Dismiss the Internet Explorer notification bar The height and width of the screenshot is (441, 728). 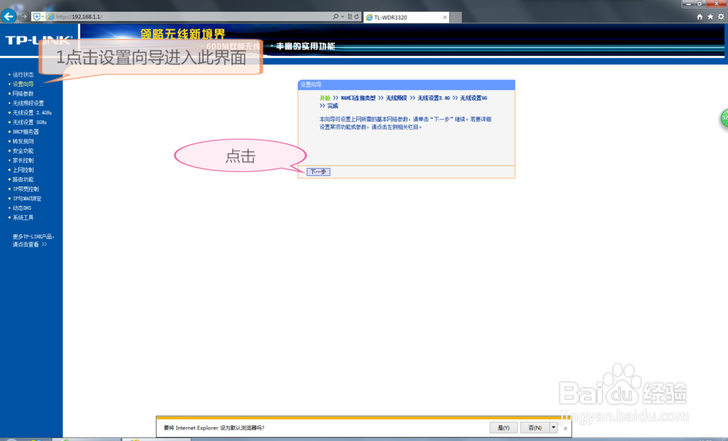[565, 428]
